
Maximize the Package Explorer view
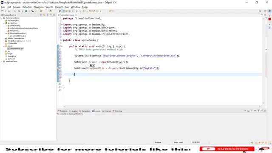(54, 15)
